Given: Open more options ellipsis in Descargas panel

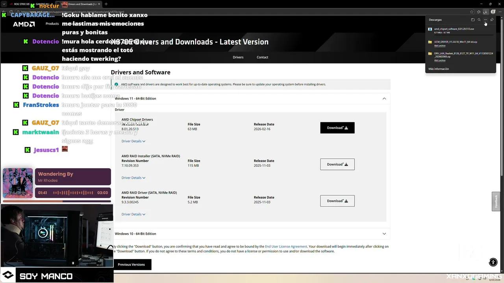Looking at the screenshot, I should tap(485, 20).
